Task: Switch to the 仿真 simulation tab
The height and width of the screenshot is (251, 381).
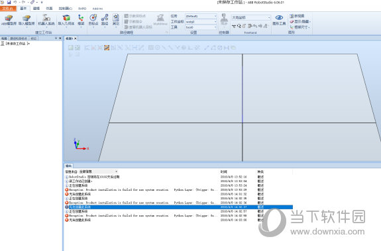Action: click(49, 9)
